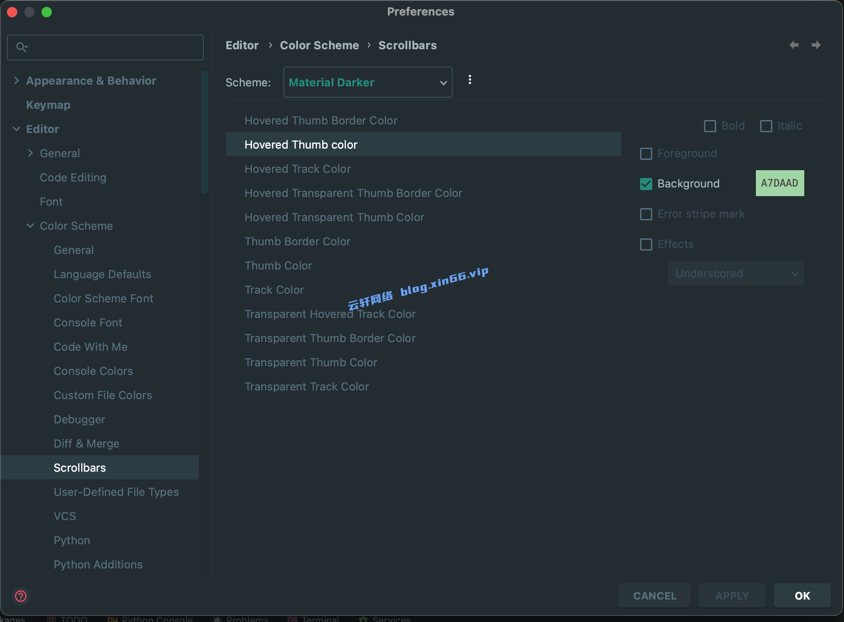Enable the Foreground checkbox
This screenshot has height=622, width=844.
click(646, 154)
